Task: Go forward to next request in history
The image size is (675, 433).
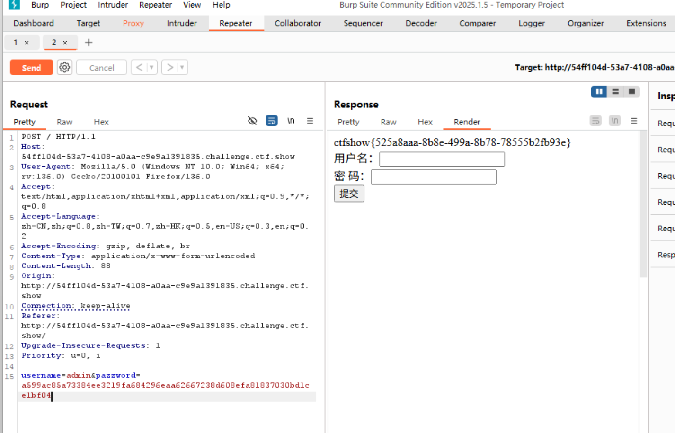Action: pos(170,67)
